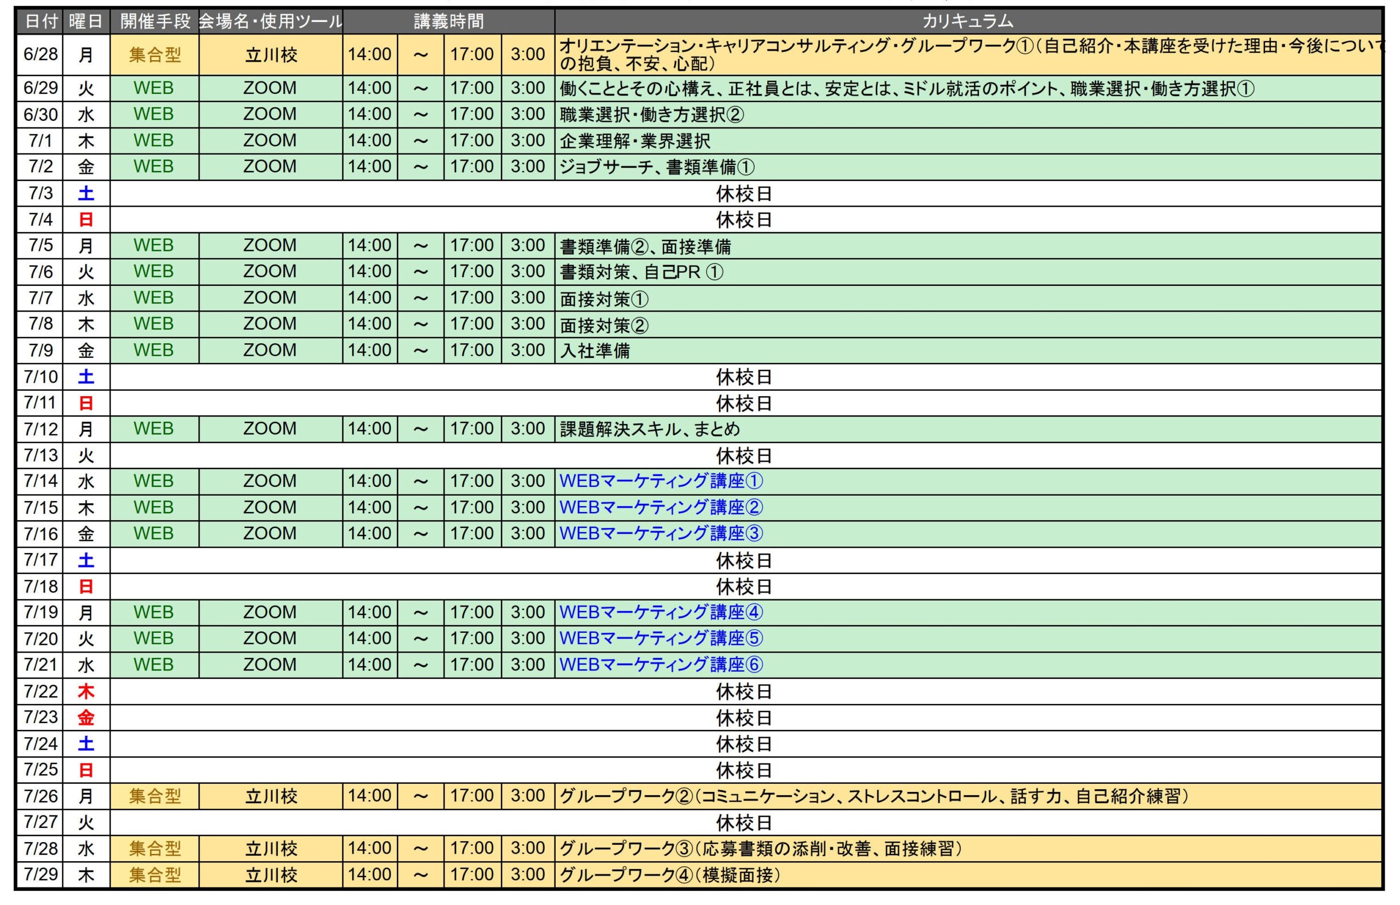Select 3:00 in the 7/16 row
1400x905 pixels.
click(528, 533)
